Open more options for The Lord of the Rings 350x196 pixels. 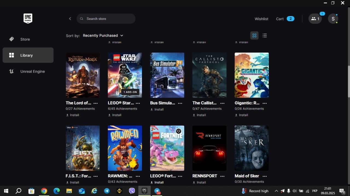(x=95, y=103)
